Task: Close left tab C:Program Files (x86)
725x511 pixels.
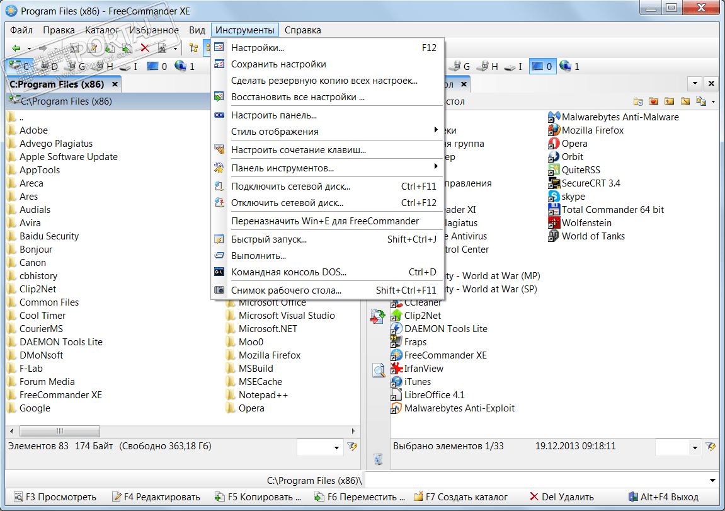Action: click(x=115, y=84)
